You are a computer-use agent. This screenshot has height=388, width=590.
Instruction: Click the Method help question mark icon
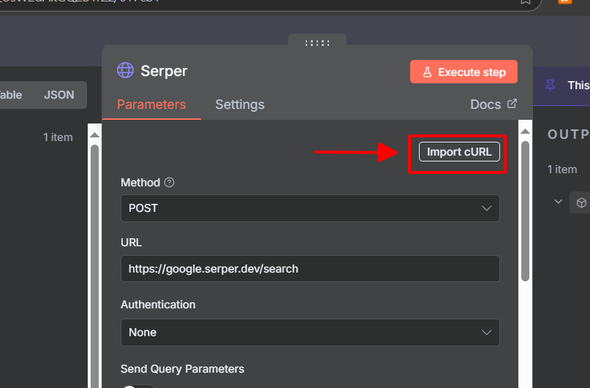tap(169, 183)
